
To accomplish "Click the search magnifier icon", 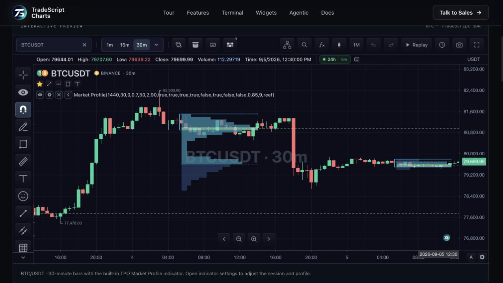I will pos(304,45).
